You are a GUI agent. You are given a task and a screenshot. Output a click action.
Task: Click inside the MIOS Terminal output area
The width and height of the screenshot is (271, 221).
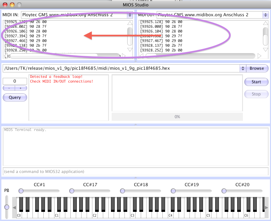pyautogui.click(x=135, y=147)
